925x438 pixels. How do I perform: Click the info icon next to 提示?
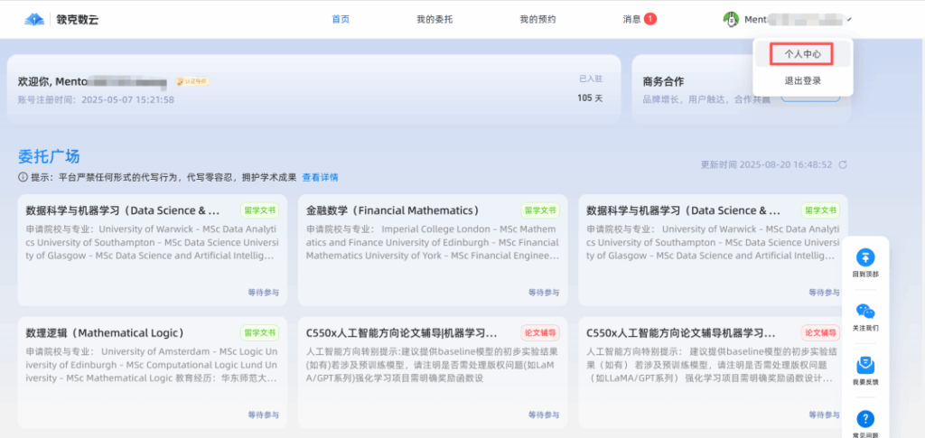click(x=23, y=177)
